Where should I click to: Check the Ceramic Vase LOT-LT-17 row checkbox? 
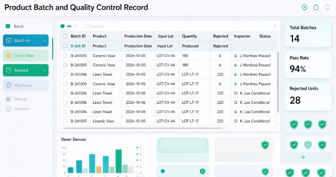pyautogui.click(x=65, y=84)
